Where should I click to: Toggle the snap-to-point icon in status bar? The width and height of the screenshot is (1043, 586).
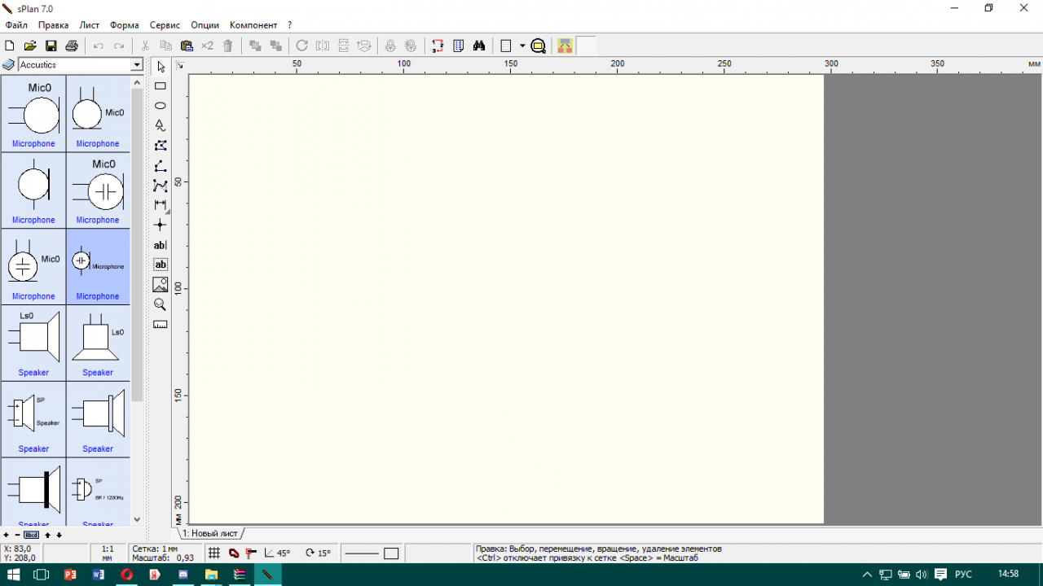coord(251,553)
